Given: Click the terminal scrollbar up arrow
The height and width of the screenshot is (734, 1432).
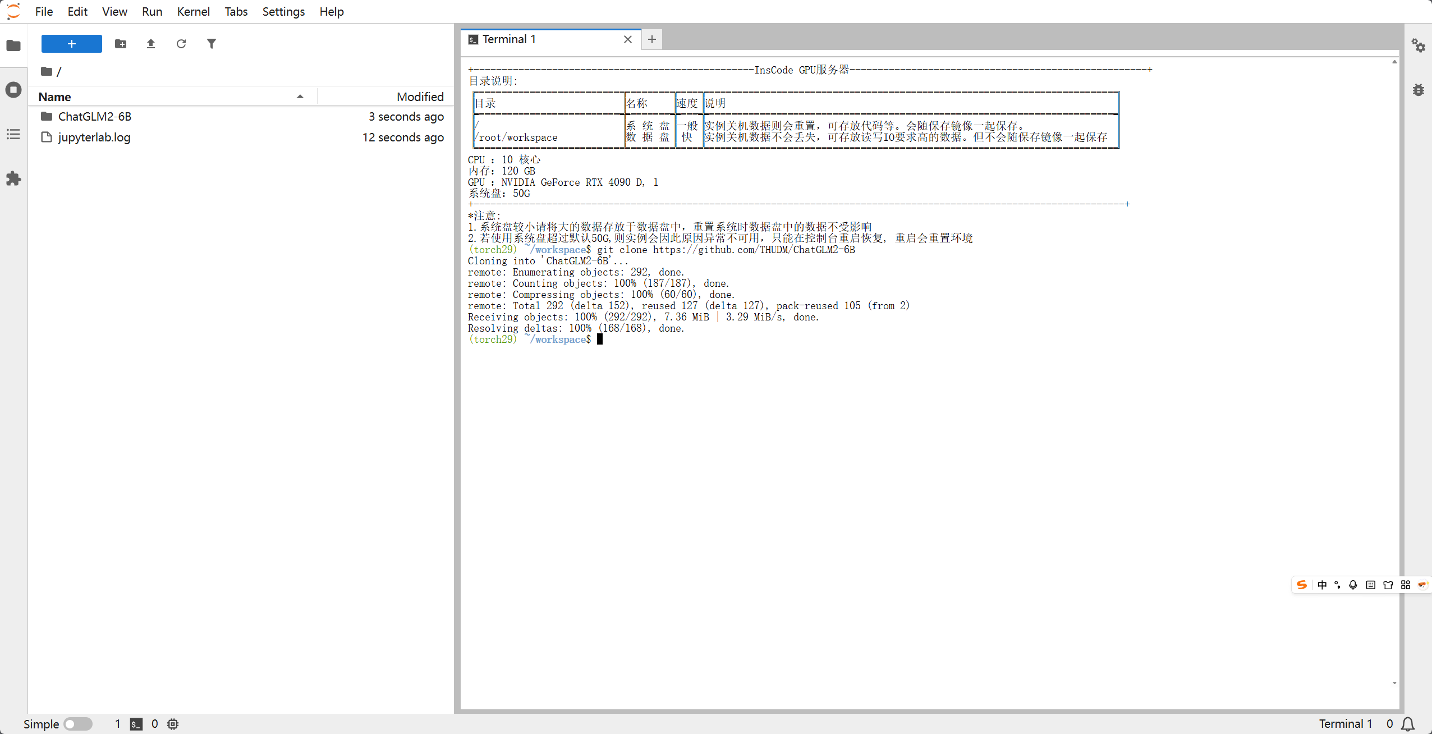Looking at the screenshot, I should (1394, 62).
